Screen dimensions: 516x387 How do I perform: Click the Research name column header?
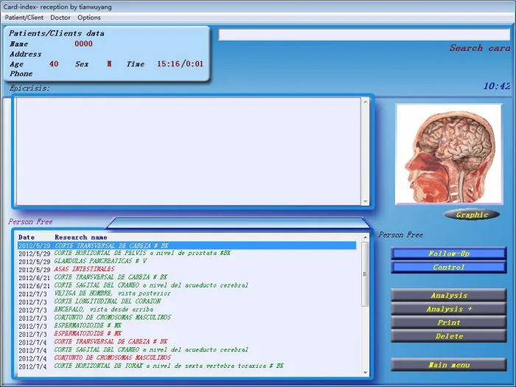[80, 237]
